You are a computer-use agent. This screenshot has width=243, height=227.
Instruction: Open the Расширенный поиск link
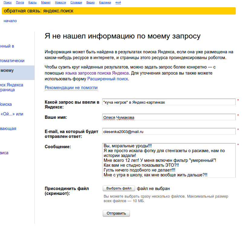tap(108, 79)
